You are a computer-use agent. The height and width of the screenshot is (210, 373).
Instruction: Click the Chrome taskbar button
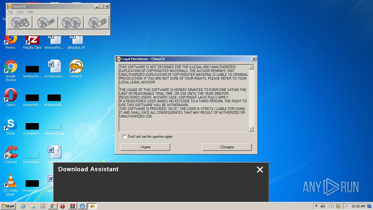pos(53,206)
